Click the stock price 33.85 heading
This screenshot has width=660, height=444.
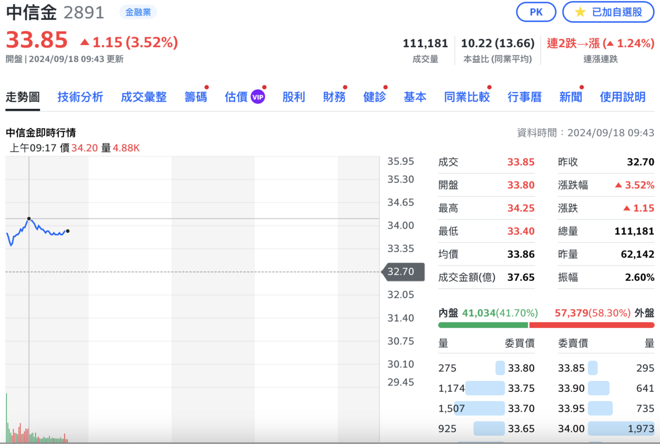pyautogui.click(x=37, y=40)
